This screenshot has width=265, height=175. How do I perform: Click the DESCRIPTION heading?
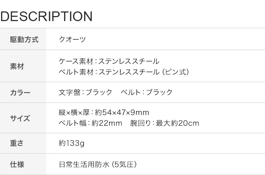[x=46, y=16]
